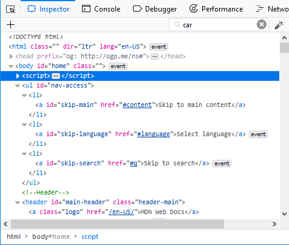Click the plus icon to create new node

[10, 25]
